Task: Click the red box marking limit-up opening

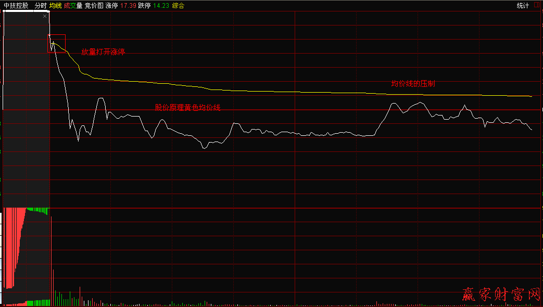Action: [57, 43]
